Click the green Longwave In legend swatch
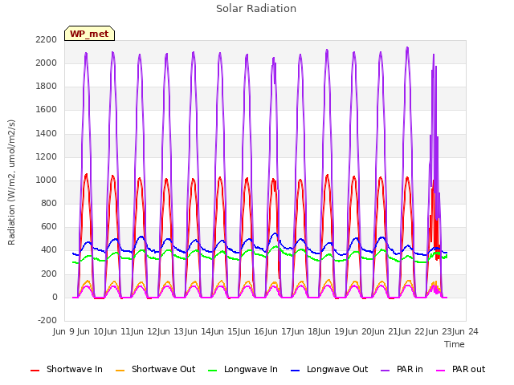This screenshot has width=514, height=385. (x=213, y=371)
